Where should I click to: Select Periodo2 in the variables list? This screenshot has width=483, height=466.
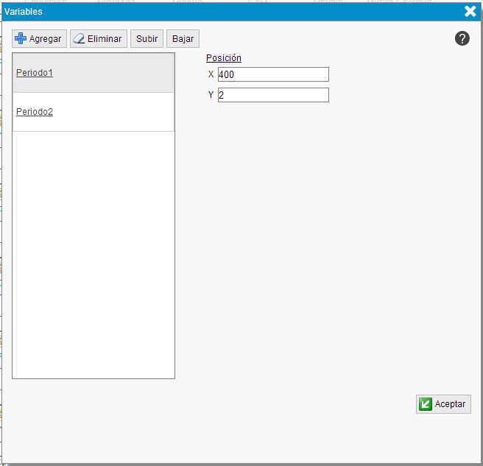(x=35, y=112)
